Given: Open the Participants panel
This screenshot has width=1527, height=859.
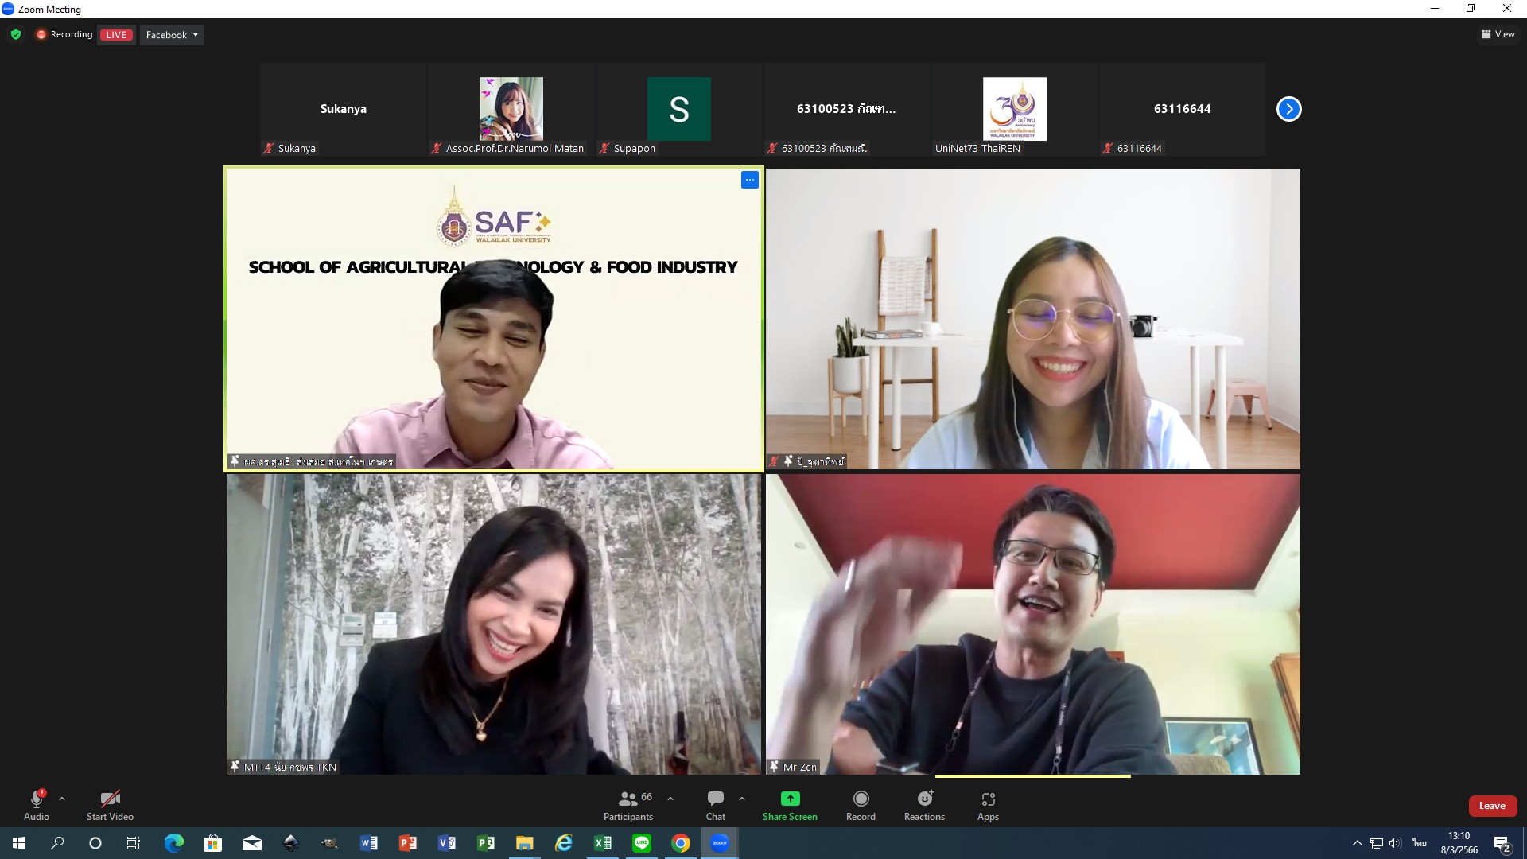Looking at the screenshot, I should [x=628, y=805].
